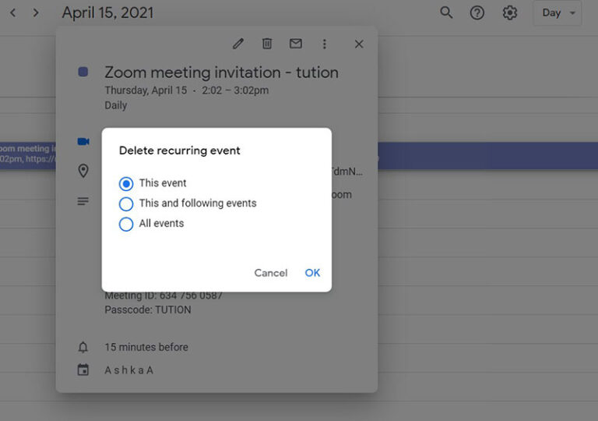The height and width of the screenshot is (421, 598).
Task: Open the Day view dropdown
Action: point(558,13)
